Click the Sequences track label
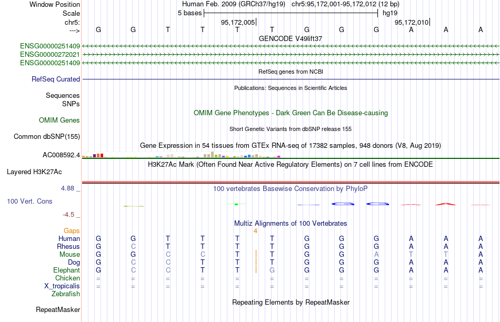Viewport: 500px width, 322px height. tap(63, 95)
